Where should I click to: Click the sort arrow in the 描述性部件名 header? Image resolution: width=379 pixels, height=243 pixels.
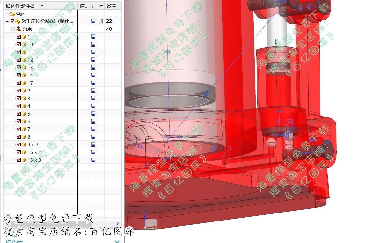click(x=42, y=6)
